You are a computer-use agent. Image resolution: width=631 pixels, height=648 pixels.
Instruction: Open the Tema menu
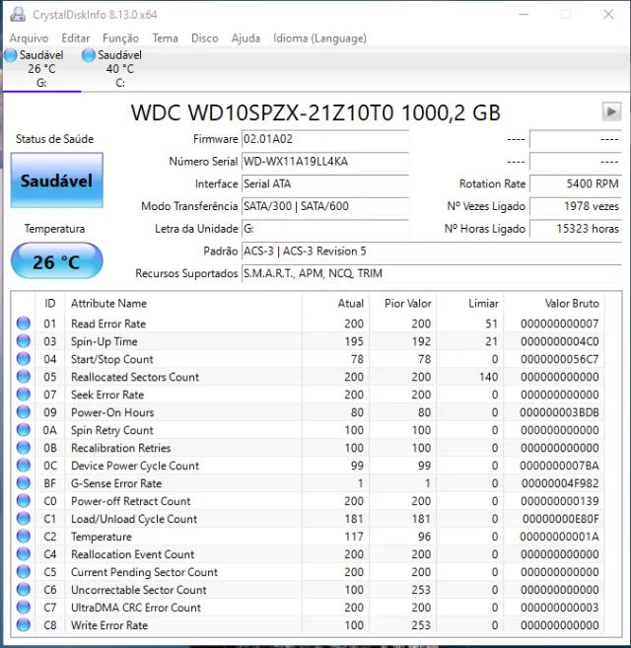(165, 38)
